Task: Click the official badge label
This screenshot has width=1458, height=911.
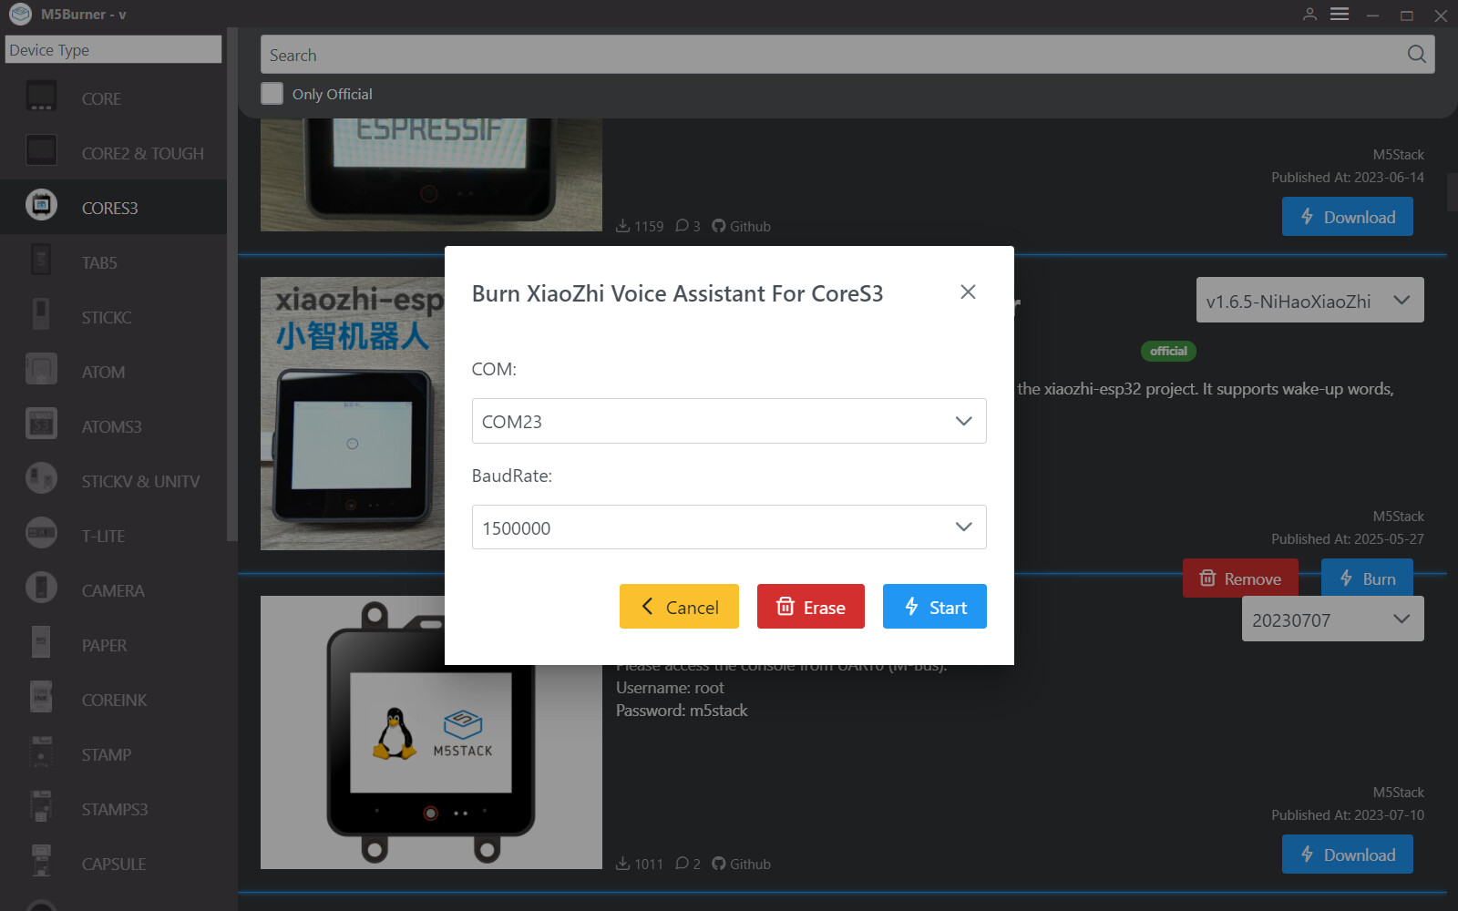Action: tap(1168, 351)
